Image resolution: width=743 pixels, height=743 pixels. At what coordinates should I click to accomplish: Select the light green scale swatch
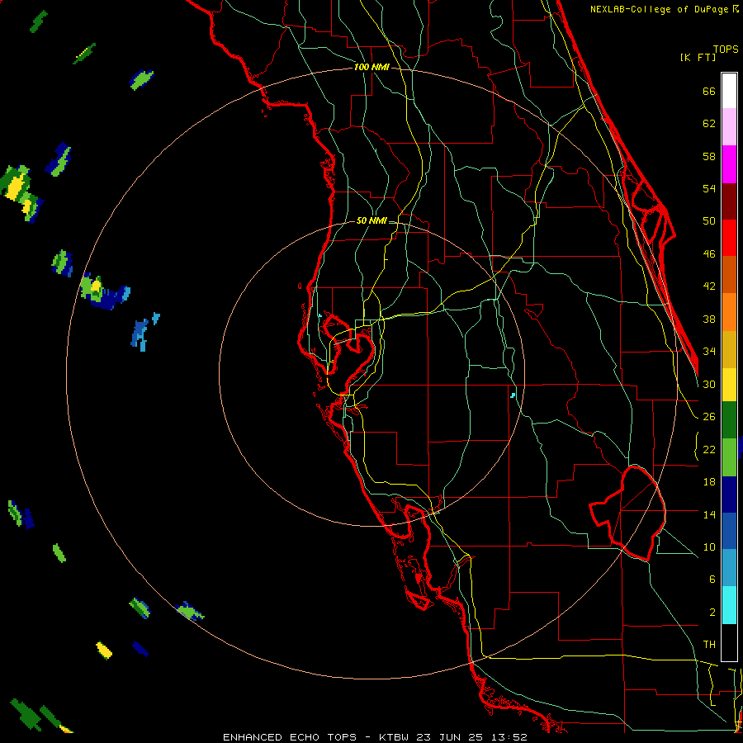tap(729, 457)
